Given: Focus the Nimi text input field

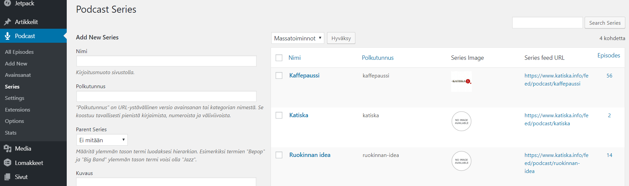Looking at the screenshot, I should pos(166,61).
